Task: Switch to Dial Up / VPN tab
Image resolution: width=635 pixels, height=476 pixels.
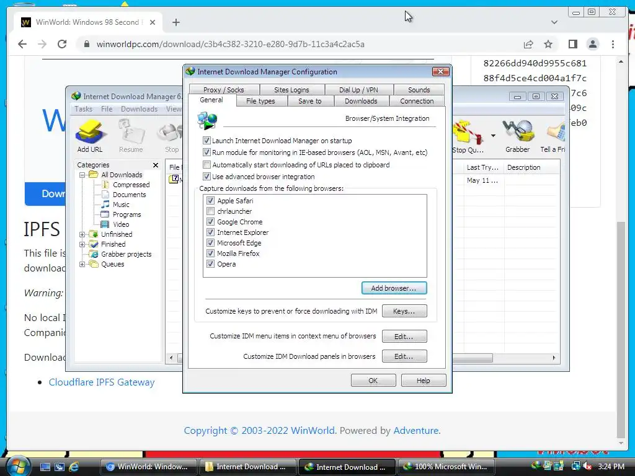Action: pyautogui.click(x=358, y=89)
